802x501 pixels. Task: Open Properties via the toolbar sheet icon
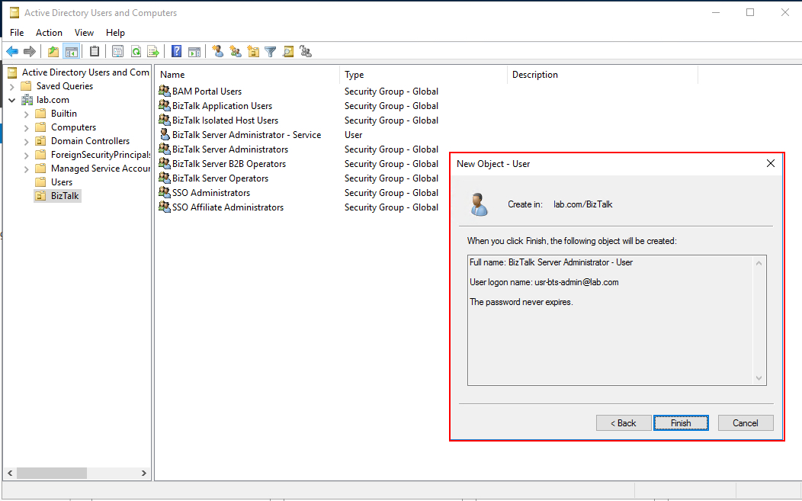point(117,51)
